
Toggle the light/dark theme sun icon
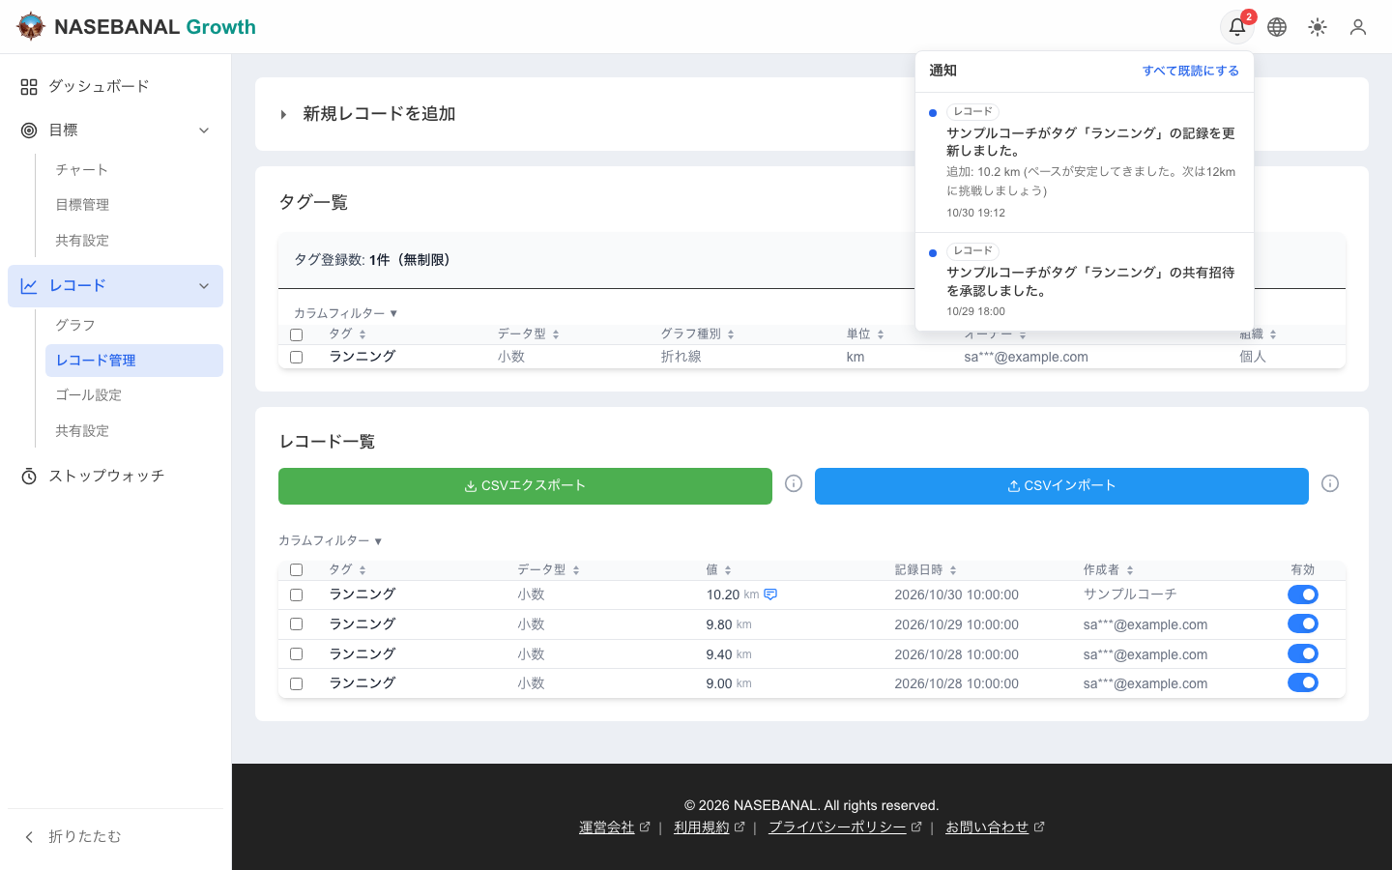[1318, 27]
